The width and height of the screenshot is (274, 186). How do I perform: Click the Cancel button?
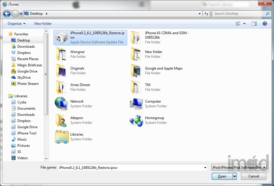[x=254, y=176]
